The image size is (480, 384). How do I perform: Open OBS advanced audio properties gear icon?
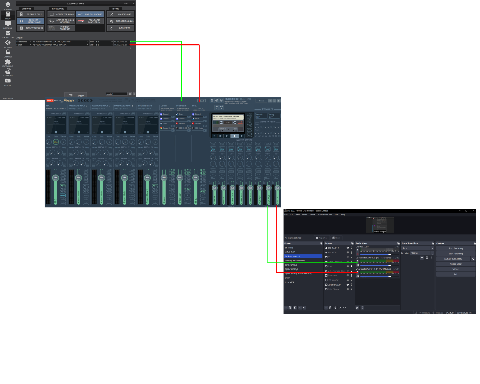357,308
